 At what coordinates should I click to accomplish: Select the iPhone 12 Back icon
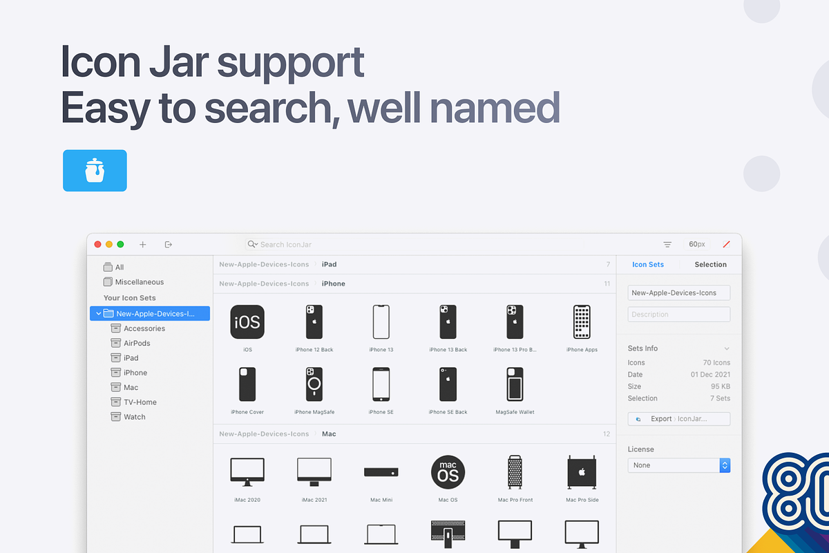tap(314, 322)
